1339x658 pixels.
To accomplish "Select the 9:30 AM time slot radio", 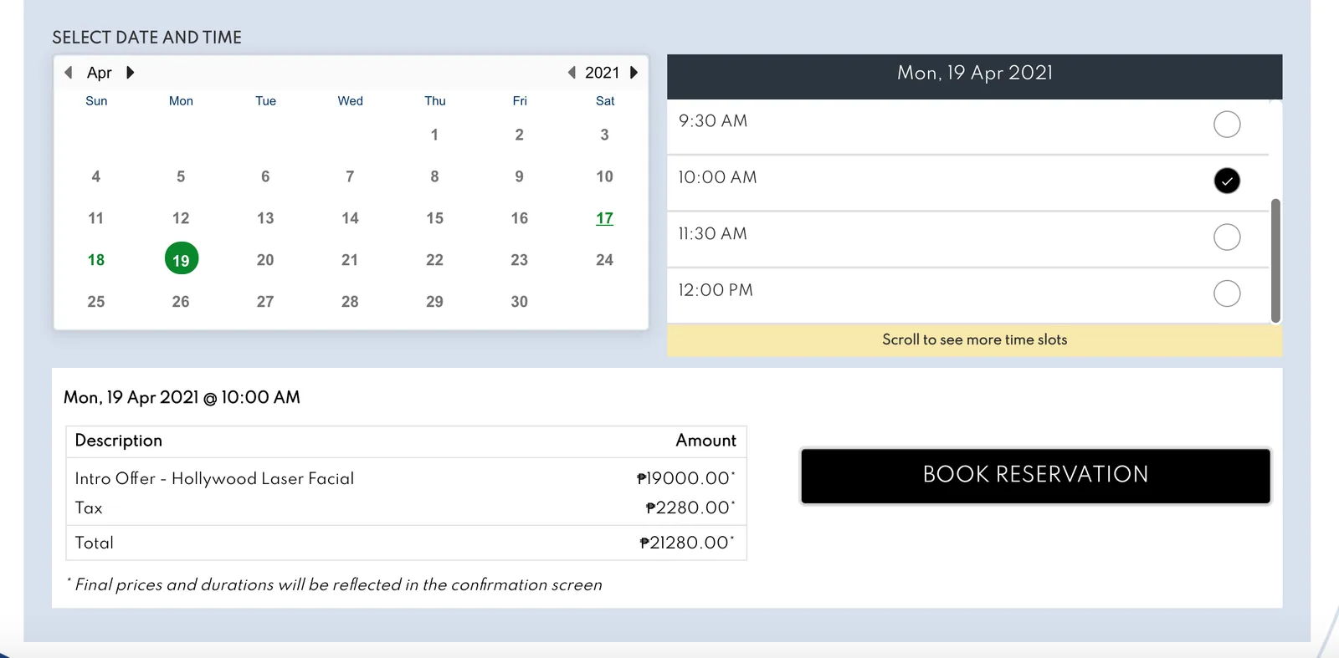I will pyautogui.click(x=1227, y=125).
